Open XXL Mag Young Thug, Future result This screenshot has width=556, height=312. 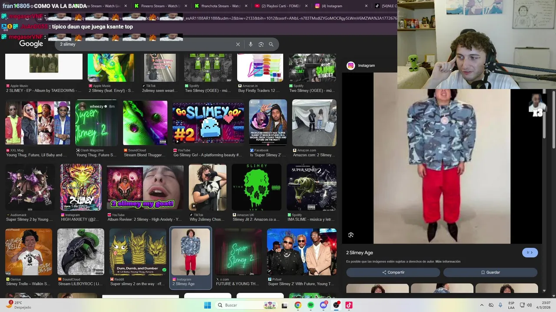[x=38, y=123]
